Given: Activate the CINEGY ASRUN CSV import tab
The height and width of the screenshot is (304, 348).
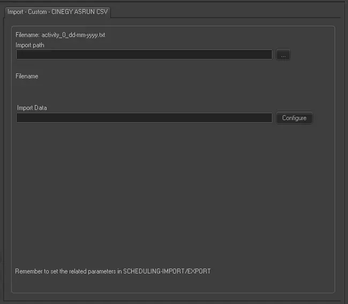Looking at the screenshot, I should click(x=57, y=11).
